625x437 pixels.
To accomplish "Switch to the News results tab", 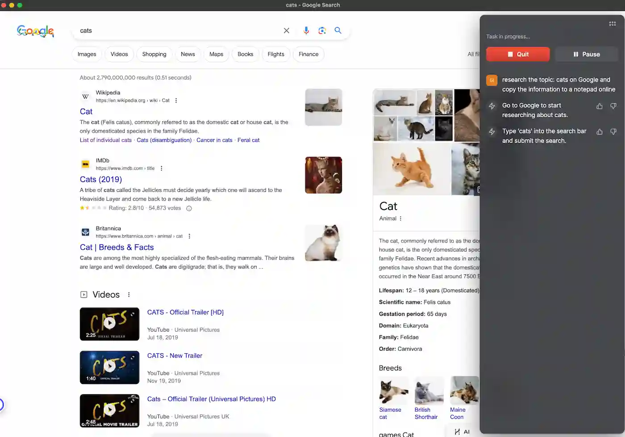I will coord(188,54).
